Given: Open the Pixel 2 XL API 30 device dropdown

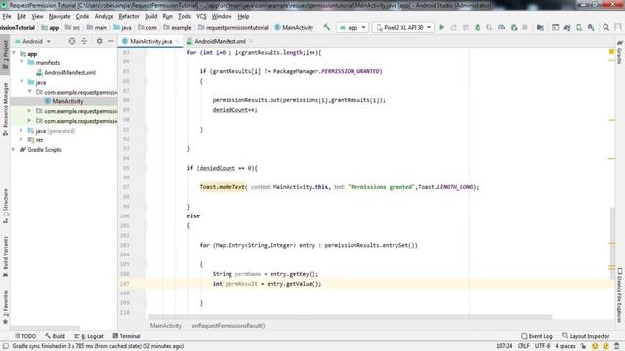Looking at the screenshot, I should coord(403,27).
